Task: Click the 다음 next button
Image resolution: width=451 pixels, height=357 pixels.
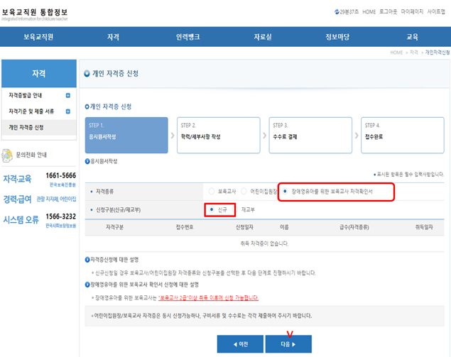Action: (288, 344)
